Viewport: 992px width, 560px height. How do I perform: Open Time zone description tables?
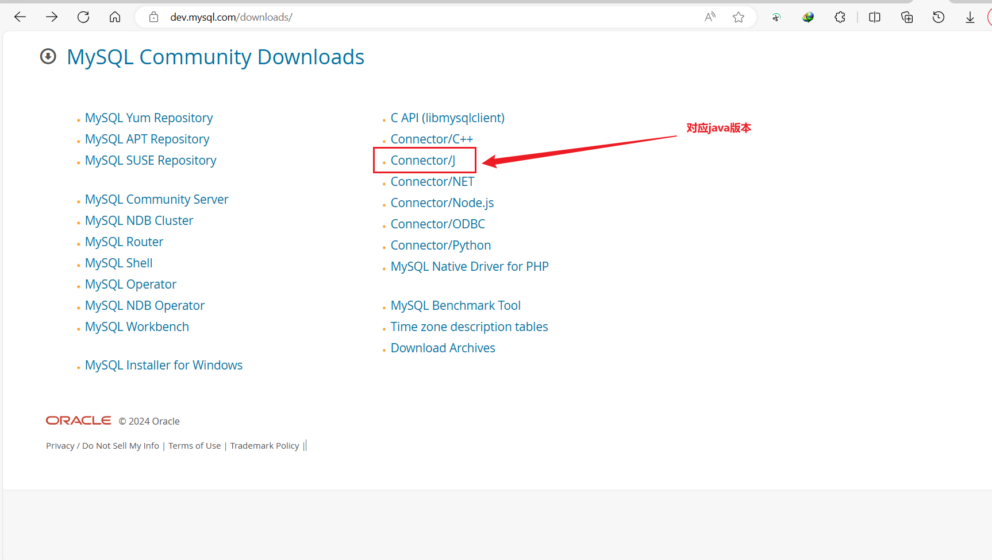tap(470, 327)
